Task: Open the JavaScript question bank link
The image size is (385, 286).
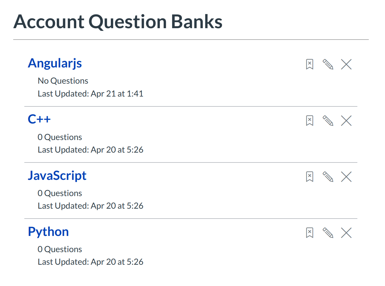Action: [57, 175]
